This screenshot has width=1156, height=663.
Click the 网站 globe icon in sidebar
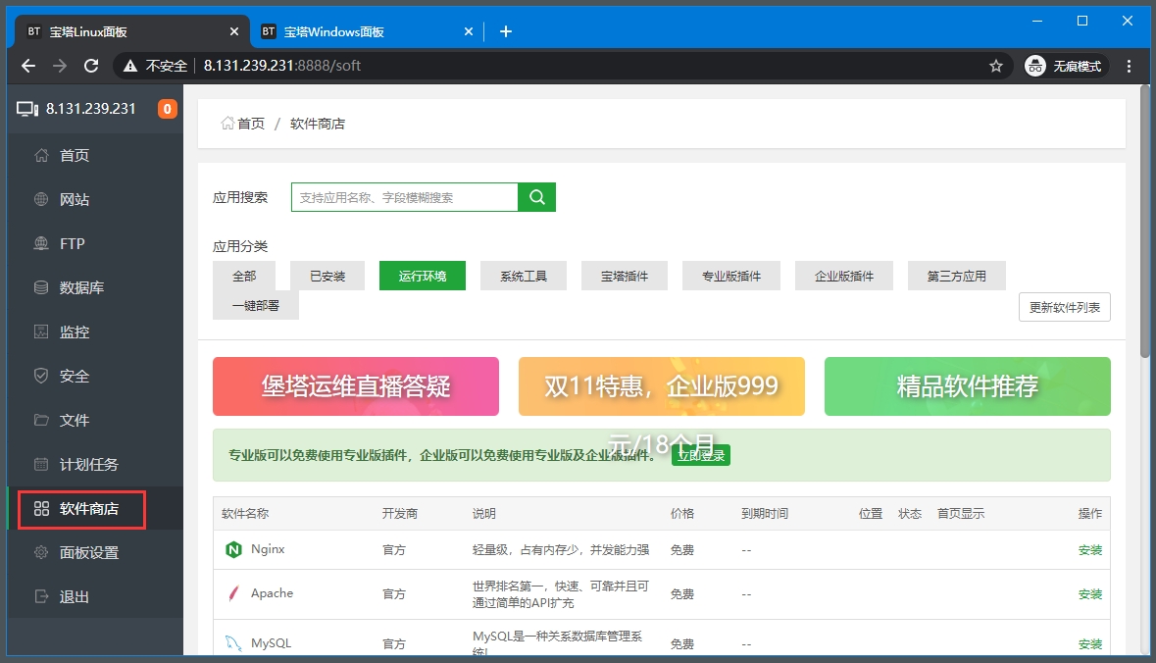click(x=41, y=199)
